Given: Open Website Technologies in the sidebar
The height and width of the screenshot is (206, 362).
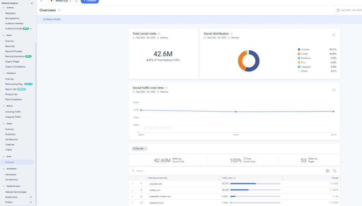Looking at the screenshot, I should [16, 192].
